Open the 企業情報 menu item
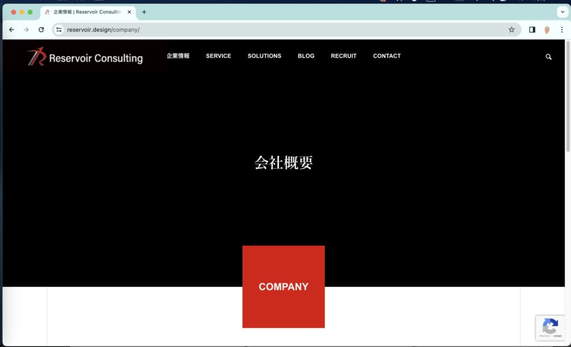This screenshot has width=571, height=347. [178, 56]
